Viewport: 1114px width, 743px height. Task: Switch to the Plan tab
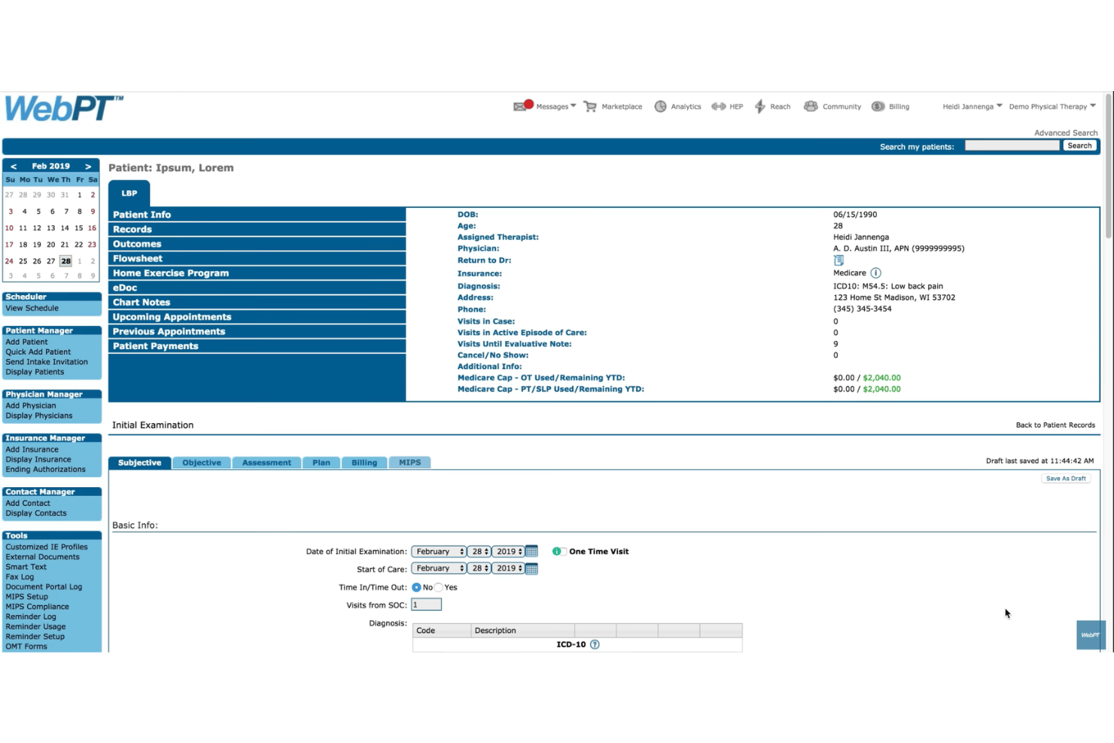321,463
